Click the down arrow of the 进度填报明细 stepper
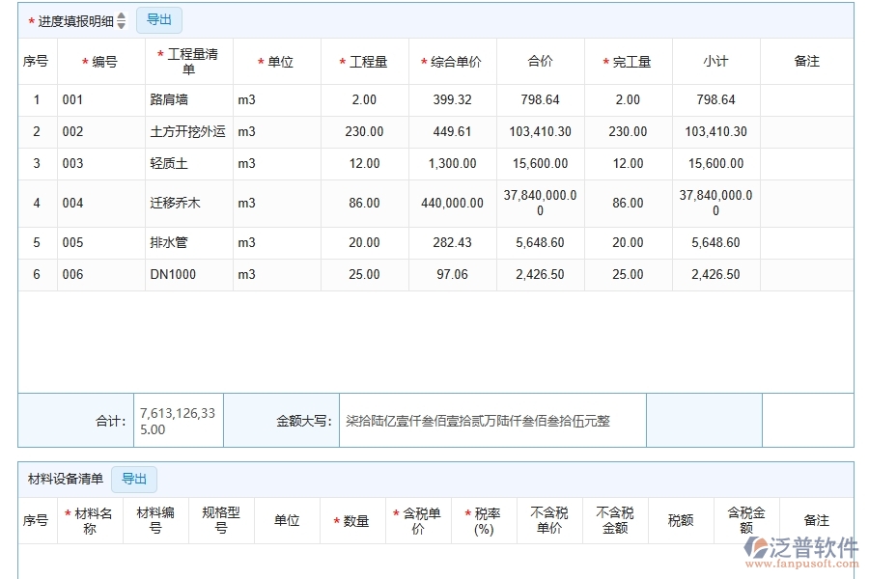This screenshot has height=579, width=869. [x=120, y=23]
